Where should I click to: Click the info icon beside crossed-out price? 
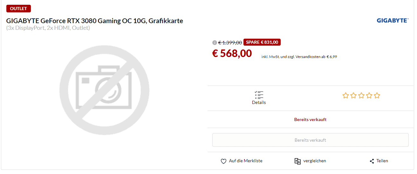(x=215, y=43)
